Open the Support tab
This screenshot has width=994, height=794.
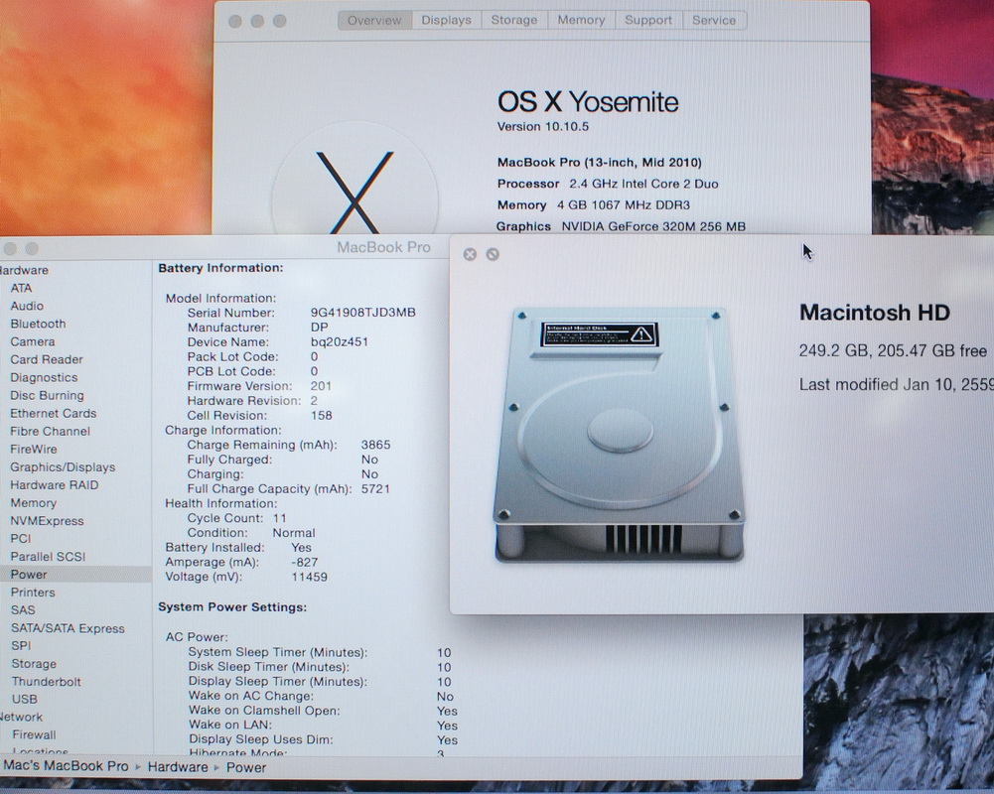coord(648,20)
